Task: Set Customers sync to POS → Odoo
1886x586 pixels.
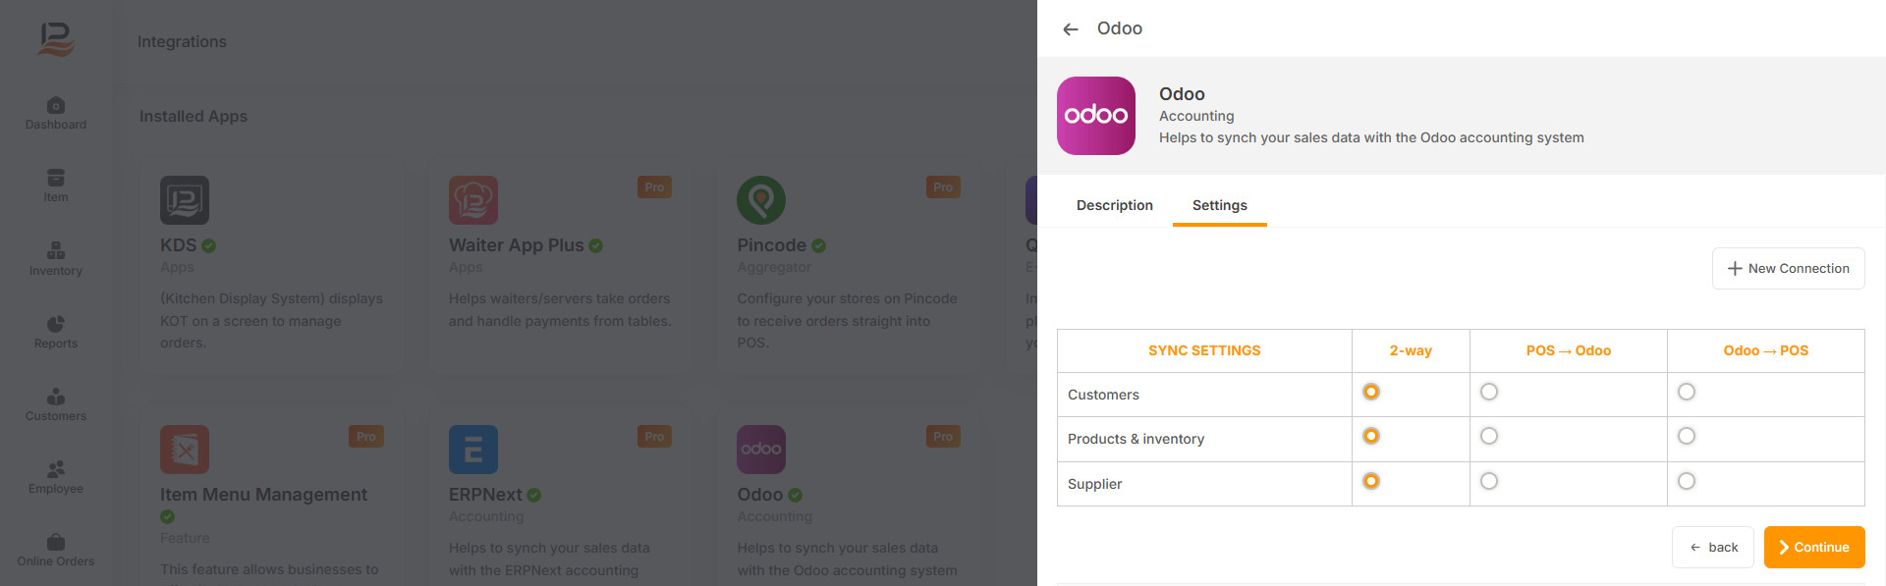Action: pyautogui.click(x=1489, y=392)
